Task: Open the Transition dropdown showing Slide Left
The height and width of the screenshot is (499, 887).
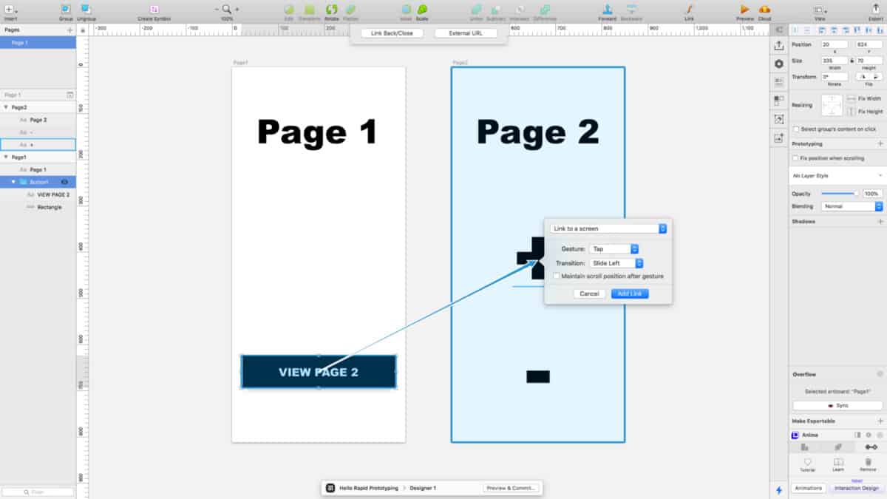Action: click(x=616, y=262)
